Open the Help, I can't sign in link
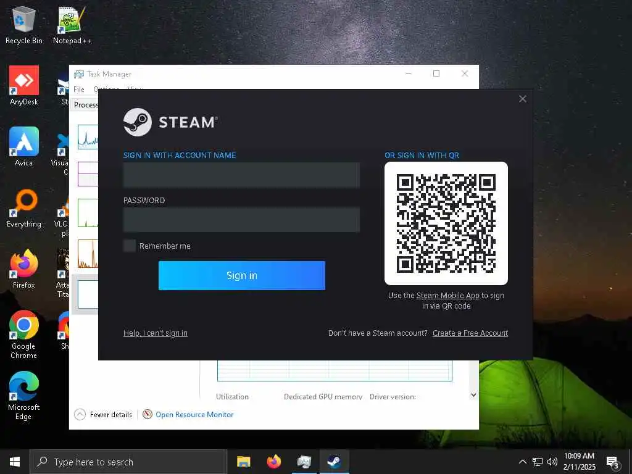This screenshot has height=474, width=632. click(x=155, y=333)
